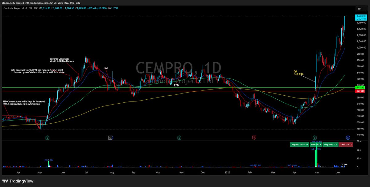The height and width of the screenshot is (187, 370).
Task: Click the grey earnings E marker near Aug
Action: (x=110, y=137)
